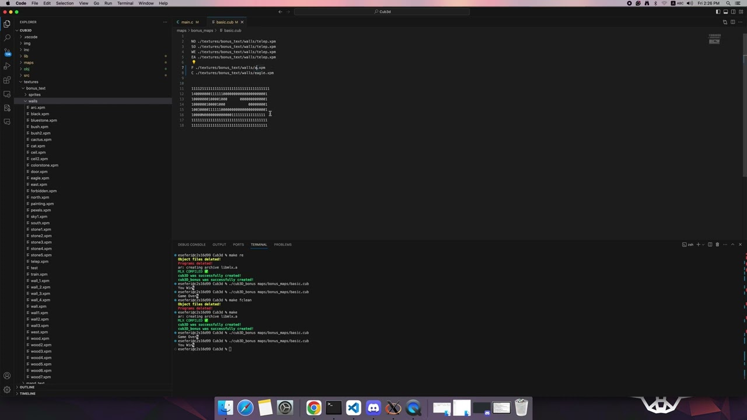Toggle bottom panel visibility
Viewport: 747px width, 420px height.
726,12
